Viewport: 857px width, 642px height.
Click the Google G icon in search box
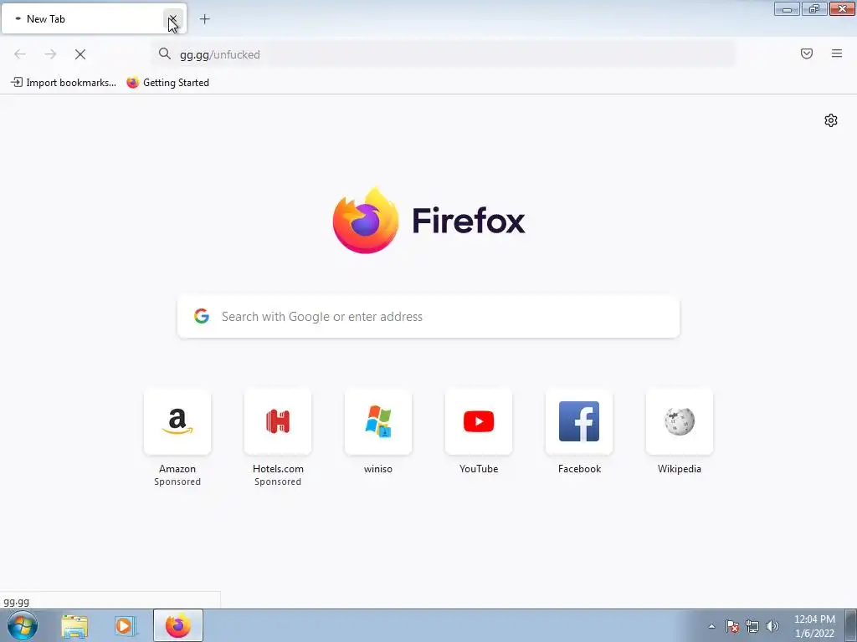[202, 316]
